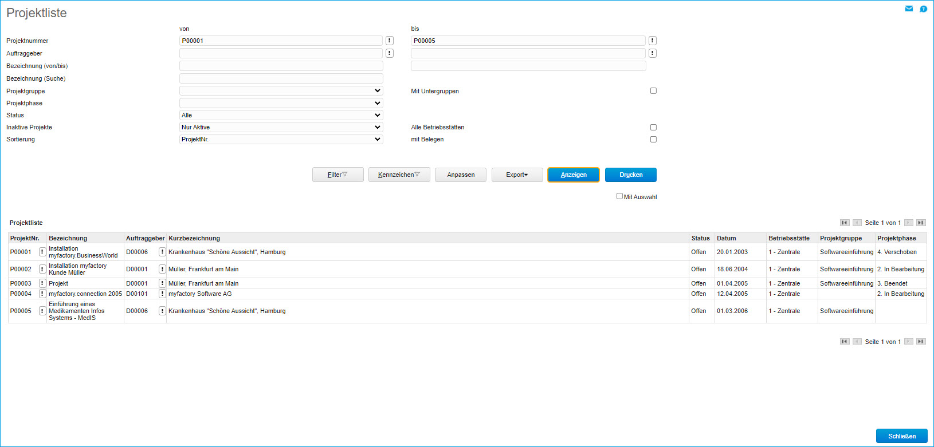Open details icon for Auftraggeber D00101
This screenshot has height=447, width=934.
click(162, 294)
